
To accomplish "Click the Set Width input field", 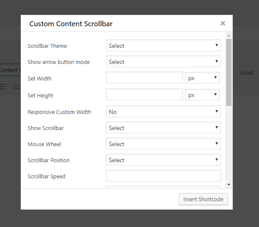I will (144, 78).
